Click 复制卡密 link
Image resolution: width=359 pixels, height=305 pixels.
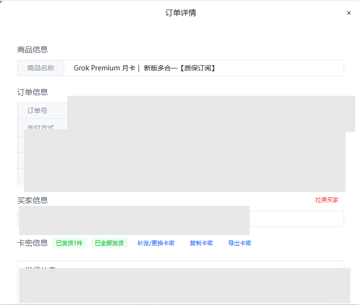[x=201, y=243]
